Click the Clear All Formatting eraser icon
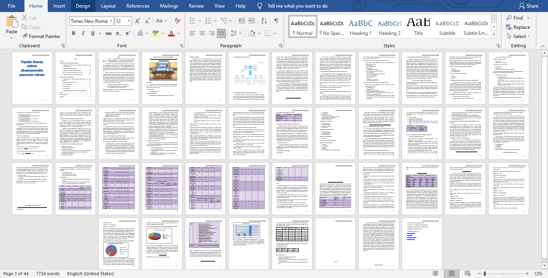Image resolution: width=548 pixels, height=278 pixels. click(178, 21)
